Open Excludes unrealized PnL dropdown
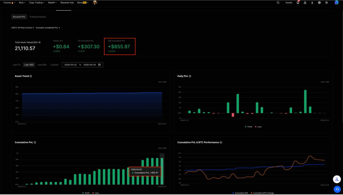This screenshot has height=195, width=343. 48,28
